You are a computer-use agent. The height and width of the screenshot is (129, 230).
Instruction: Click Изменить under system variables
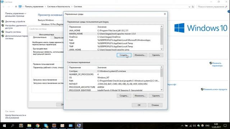click(x=140, y=96)
